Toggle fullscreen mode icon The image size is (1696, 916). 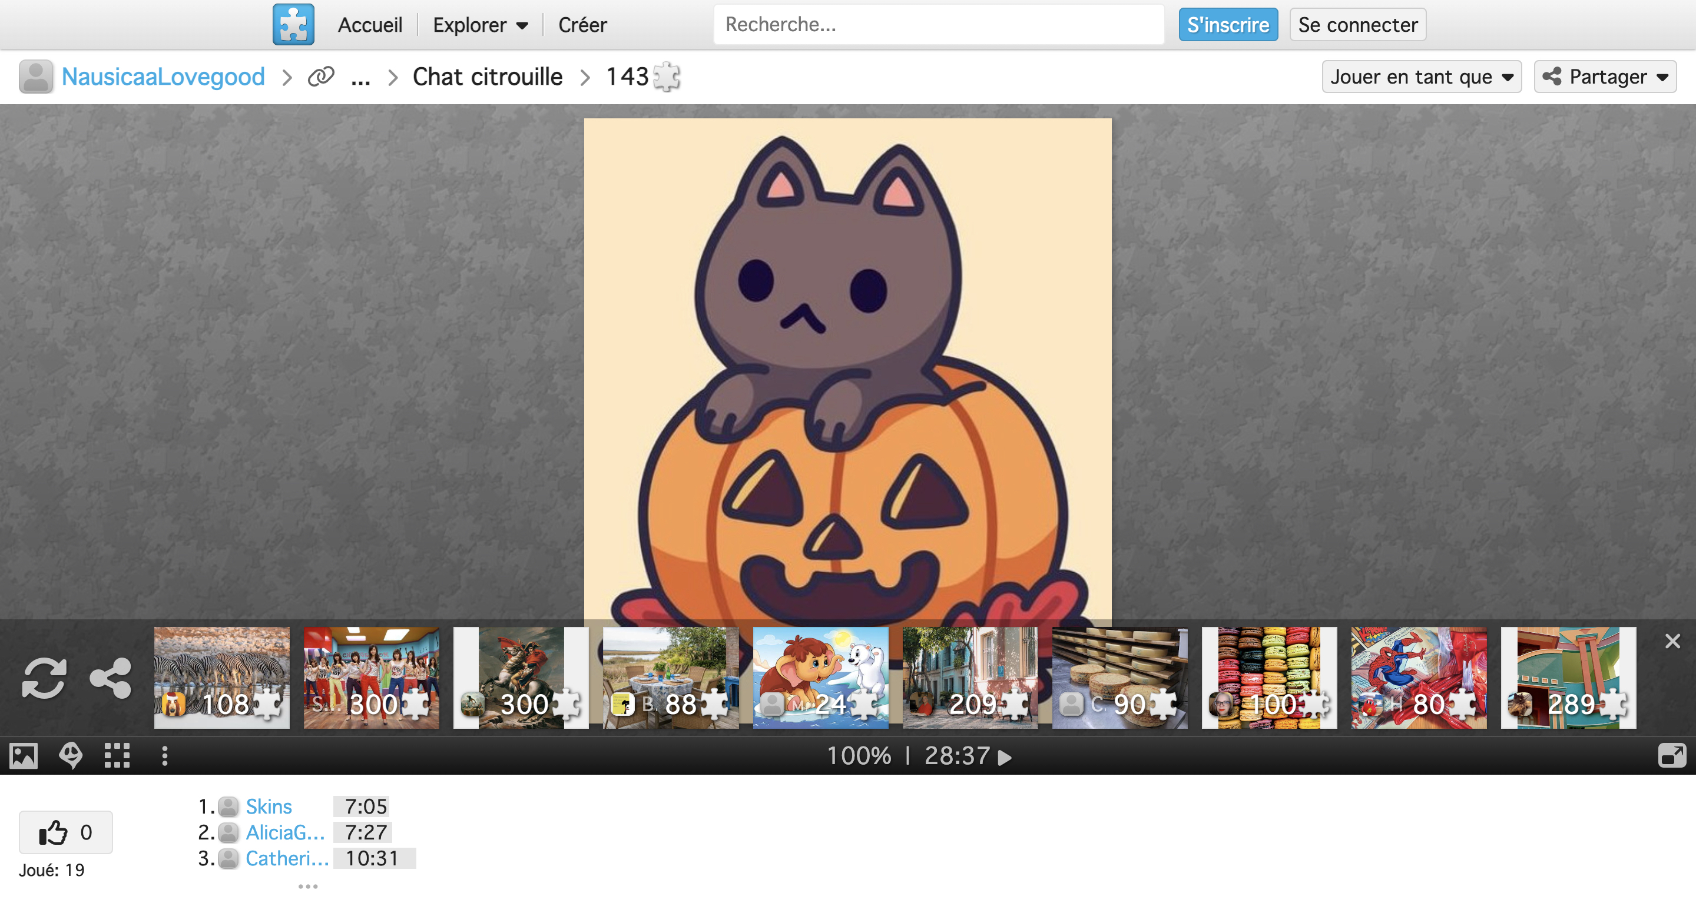(1671, 755)
